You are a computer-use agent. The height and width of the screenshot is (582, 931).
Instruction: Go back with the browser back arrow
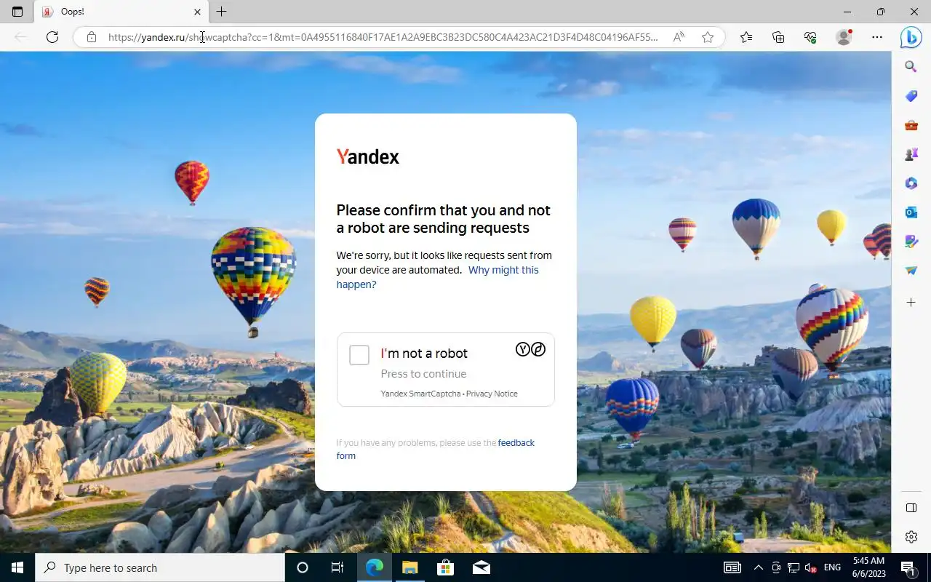pyautogui.click(x=20, y=37)
